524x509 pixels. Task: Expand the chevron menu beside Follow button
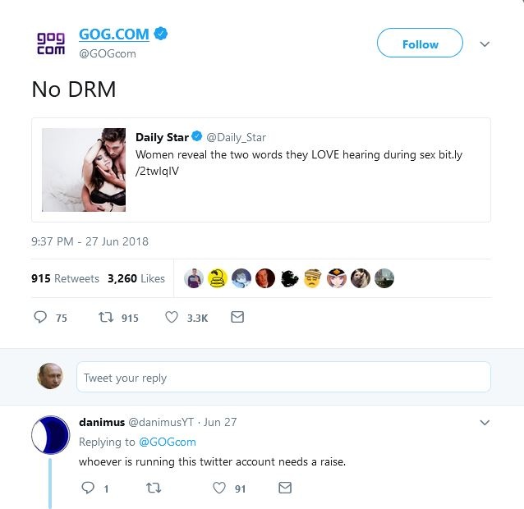pyautogui.click(x=485, y=44)
